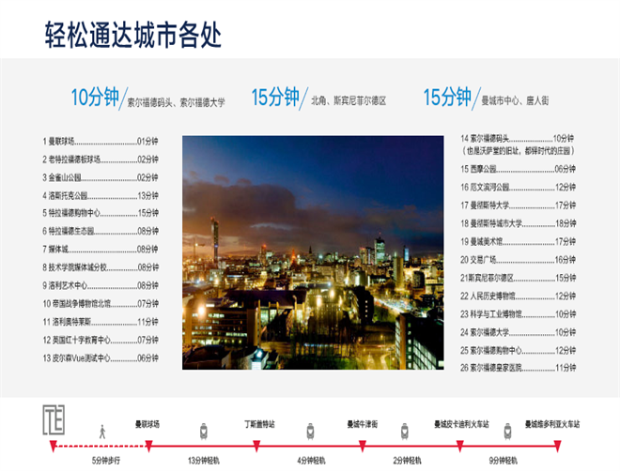Select list row 2 老特拉福德板球场
Image resolution: width=620 pixels, height=471 pixels.
(x=101, y=160)
